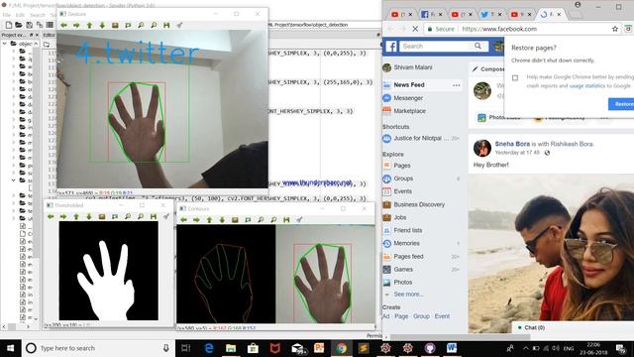This screenshot has width=634, height=357.
Task: Open Jobs in the Explore section
Action: pyautogui.click(x=400, y=217)
